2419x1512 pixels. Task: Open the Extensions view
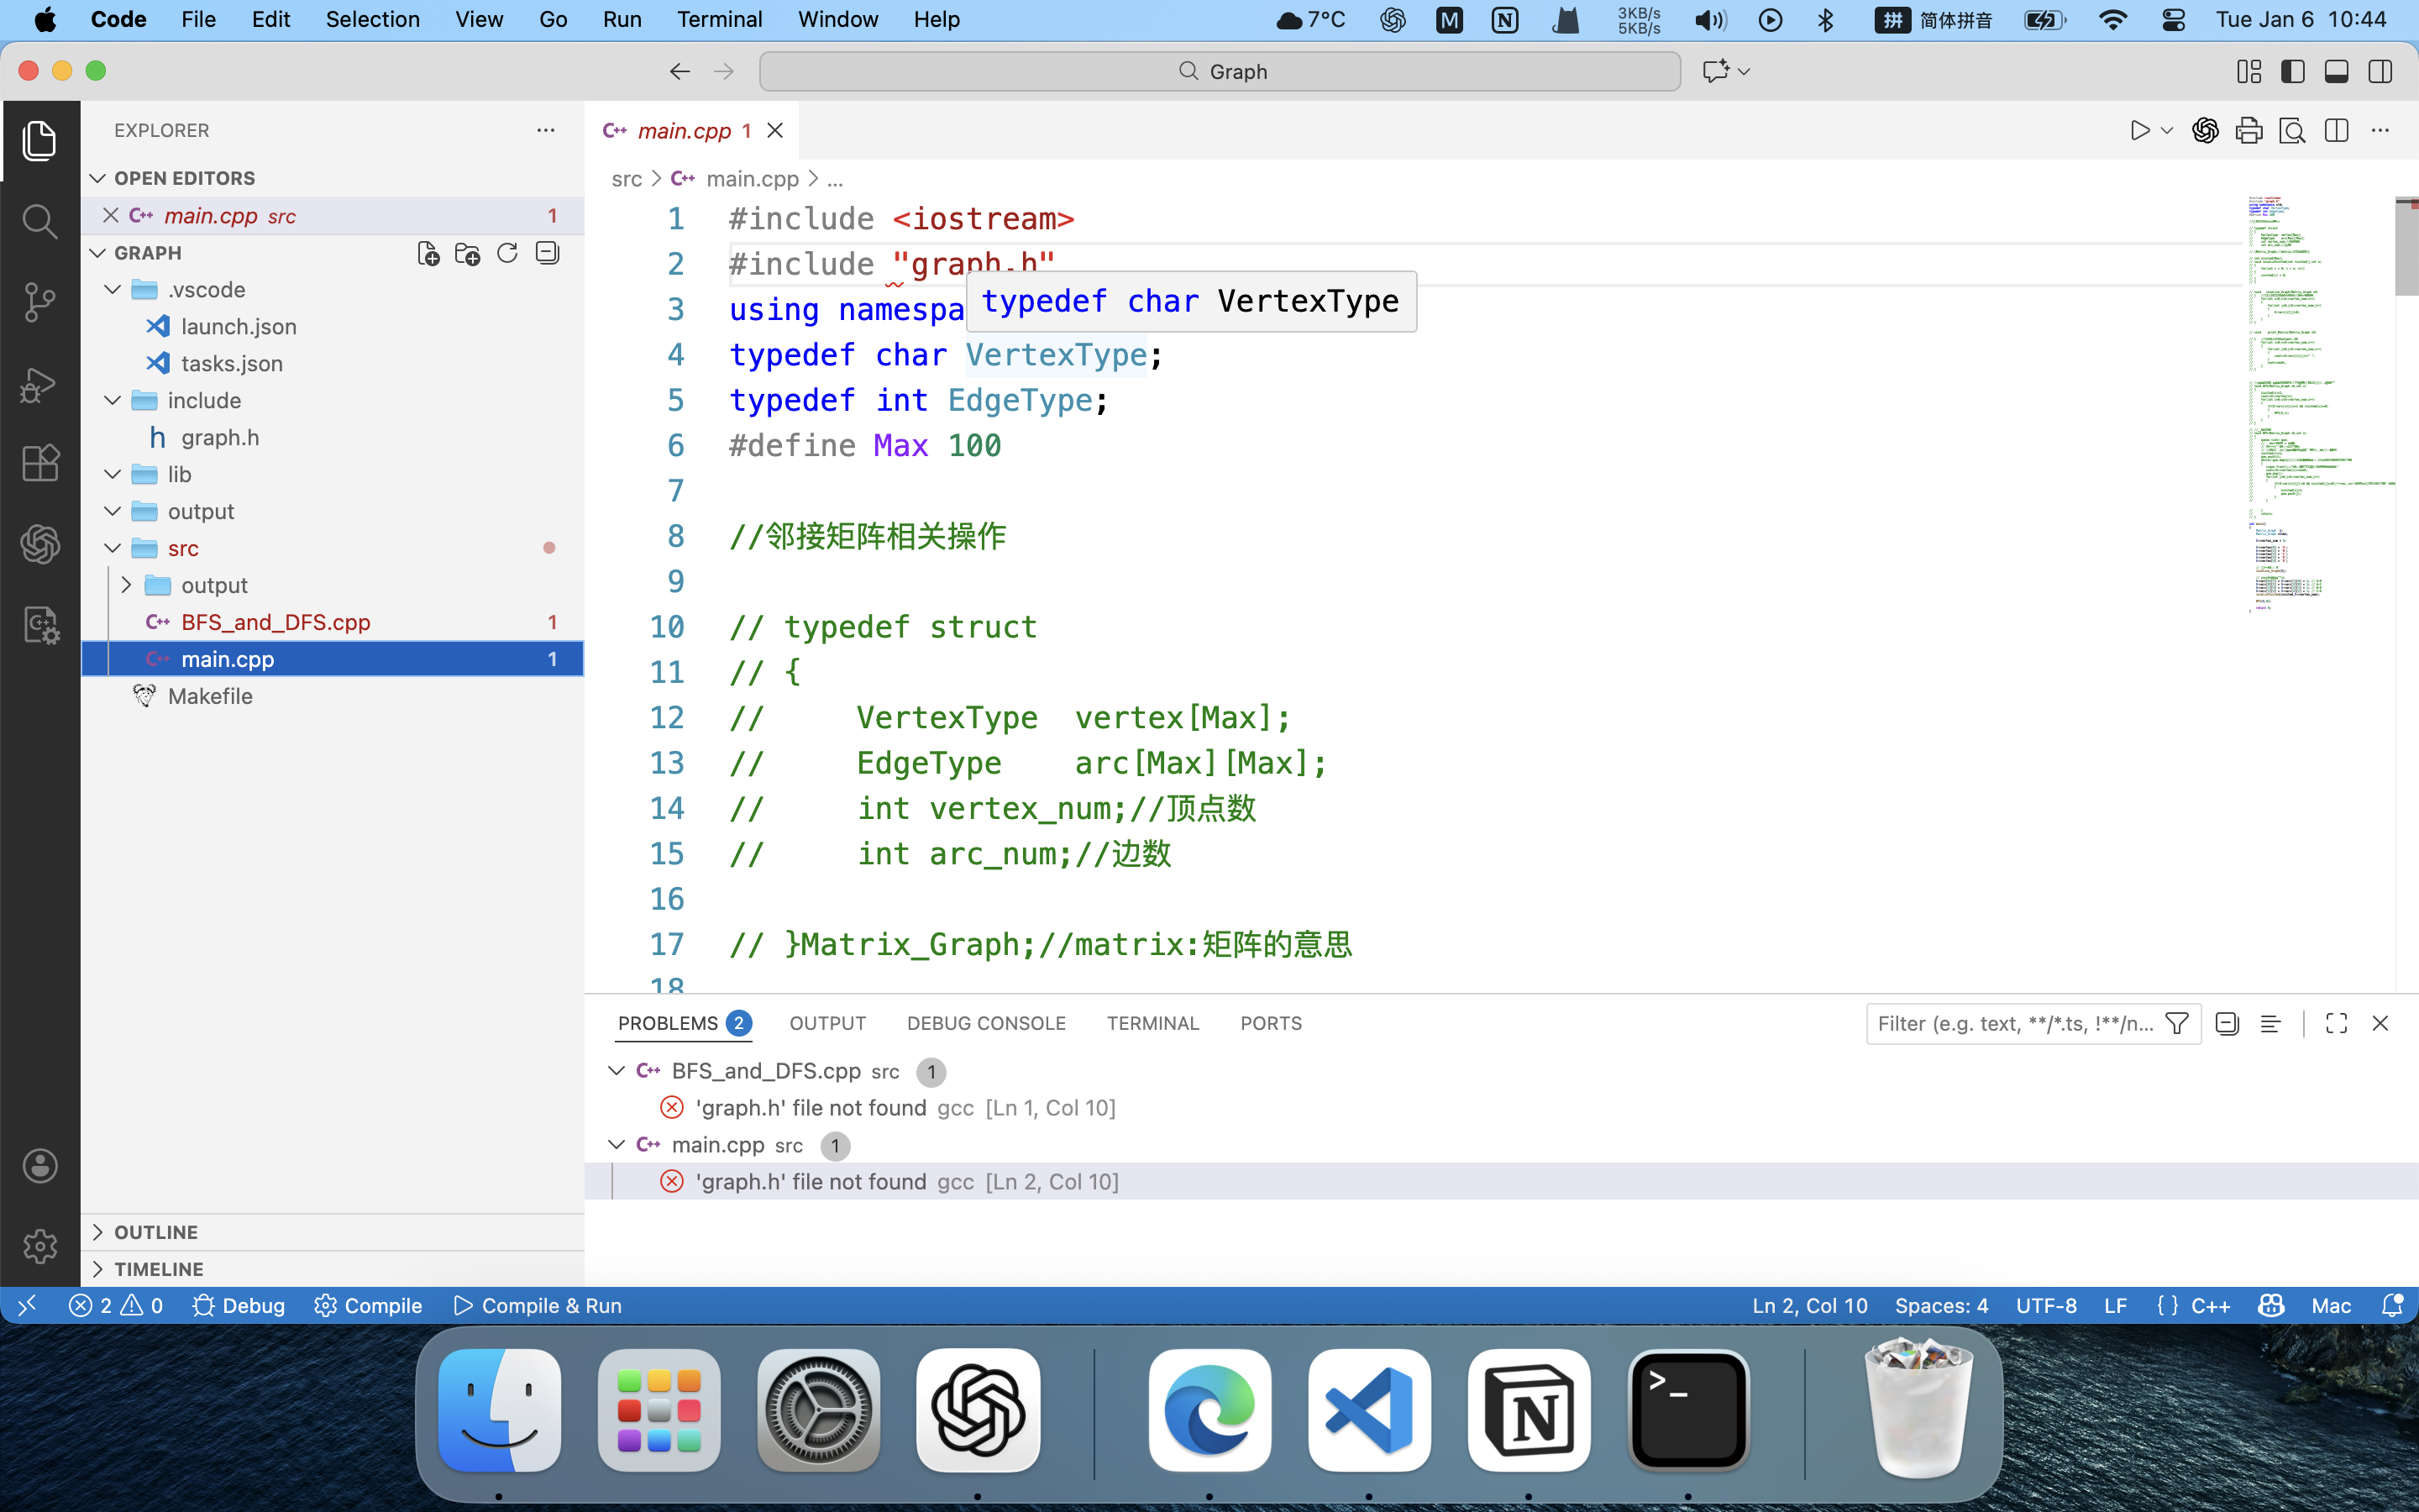40,464
